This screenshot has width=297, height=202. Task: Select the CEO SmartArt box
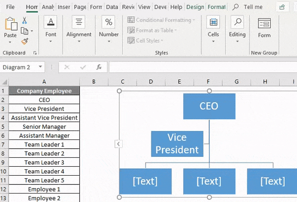click(209, 106)
